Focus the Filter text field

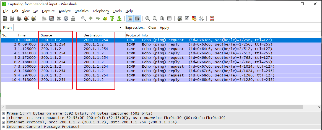click(65, 28)
